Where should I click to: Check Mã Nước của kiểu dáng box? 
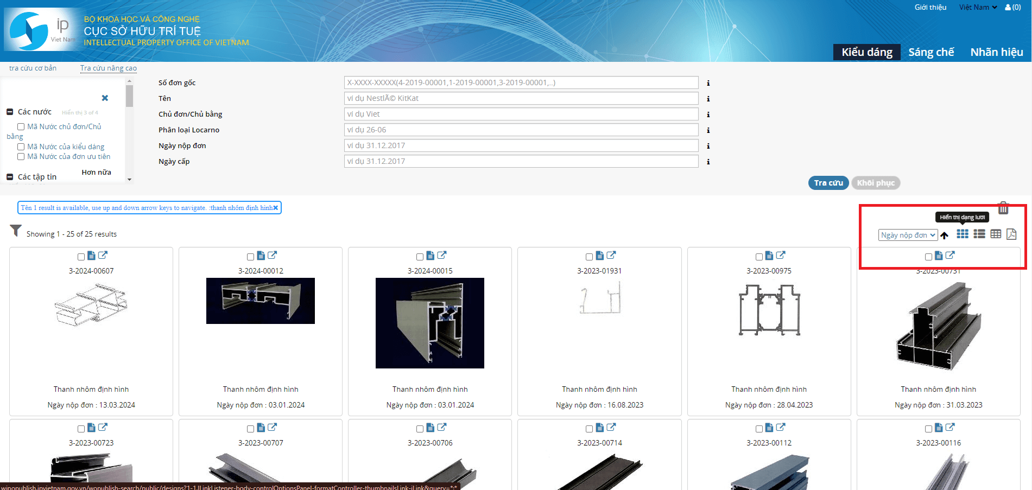[21, 147]
